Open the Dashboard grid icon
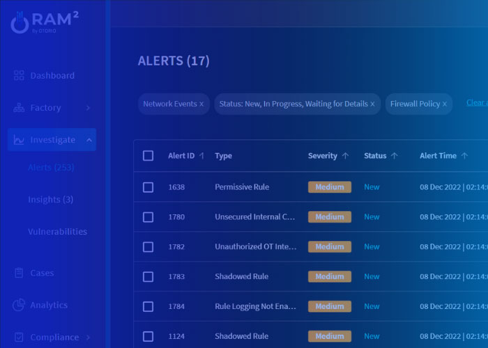The width and height of the screenshot is (488, 348). pyautogui.click(x=19, y=75)
